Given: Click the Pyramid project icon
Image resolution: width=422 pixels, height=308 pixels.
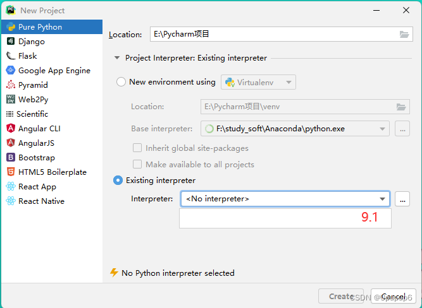Looking at the screenshot, I should [11, 85].
